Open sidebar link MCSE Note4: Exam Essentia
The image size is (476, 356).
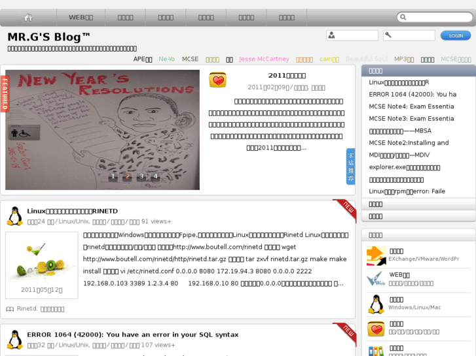pos(411,106)
